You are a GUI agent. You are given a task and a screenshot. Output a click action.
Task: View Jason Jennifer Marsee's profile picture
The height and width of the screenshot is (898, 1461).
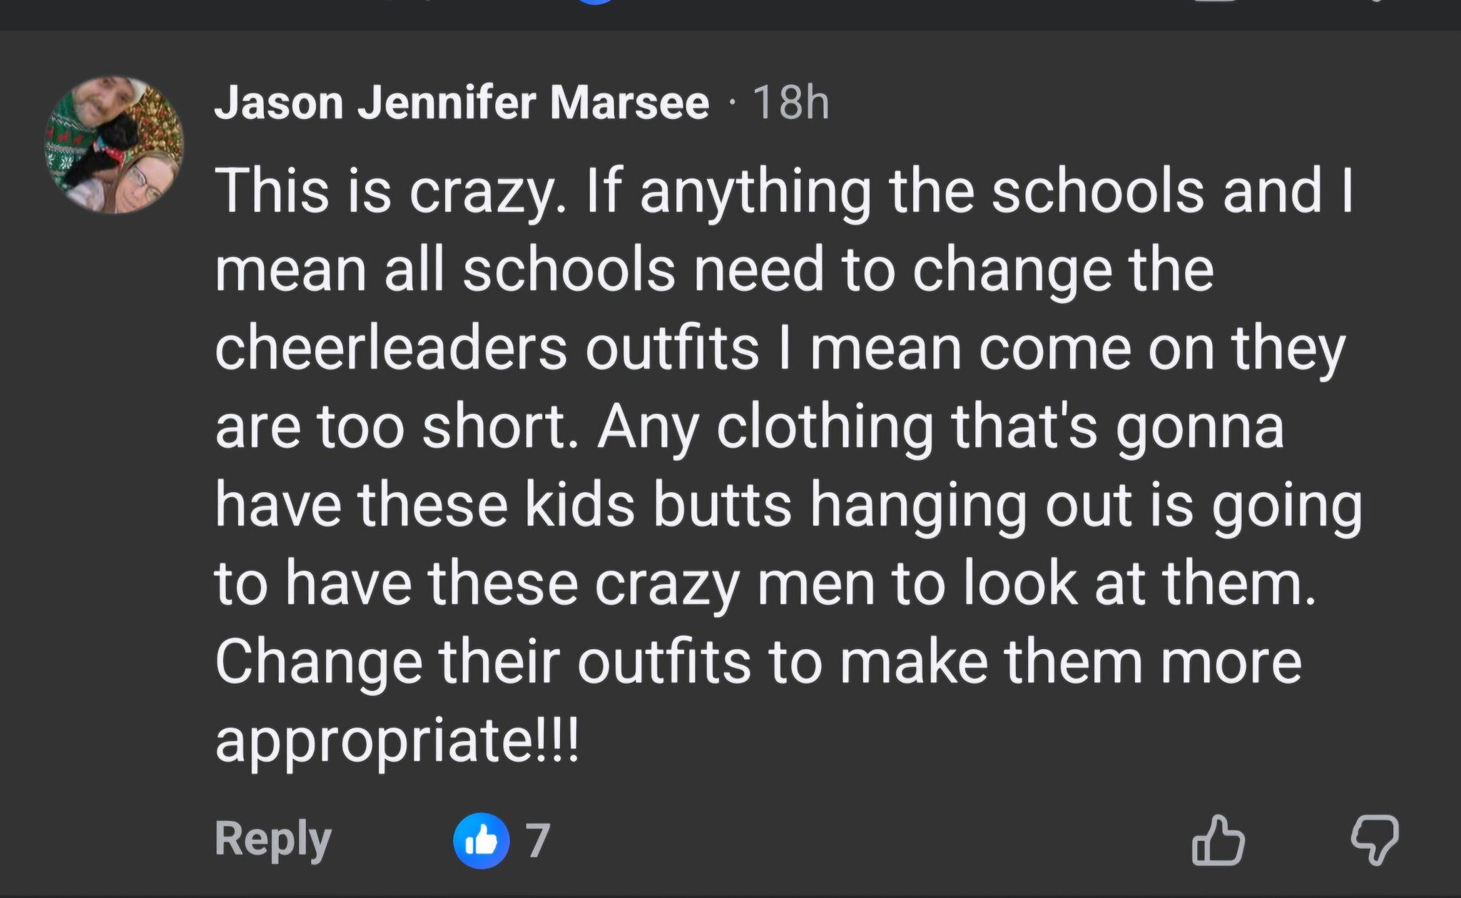(x=114, y=145)
